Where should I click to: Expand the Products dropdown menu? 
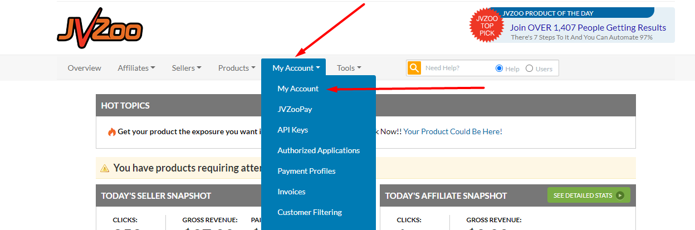237,68
